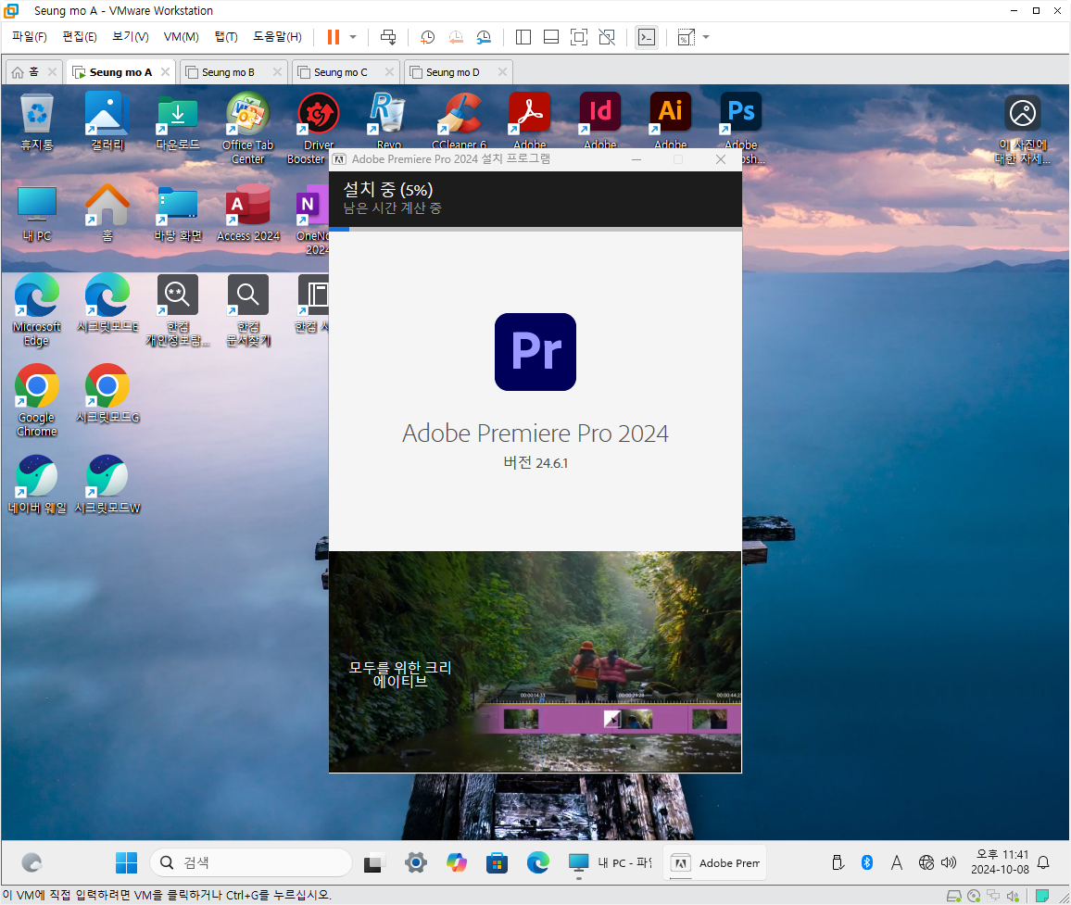Launch Google Chrome desktop shortcut
Image resolution: width=1071 pixels, height=905 pixels.
(x=37, y=401)
